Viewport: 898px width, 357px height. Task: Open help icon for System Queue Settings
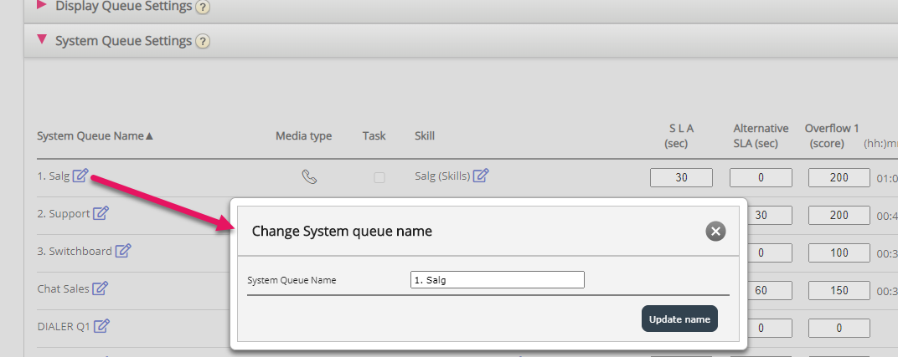(203, 41)
